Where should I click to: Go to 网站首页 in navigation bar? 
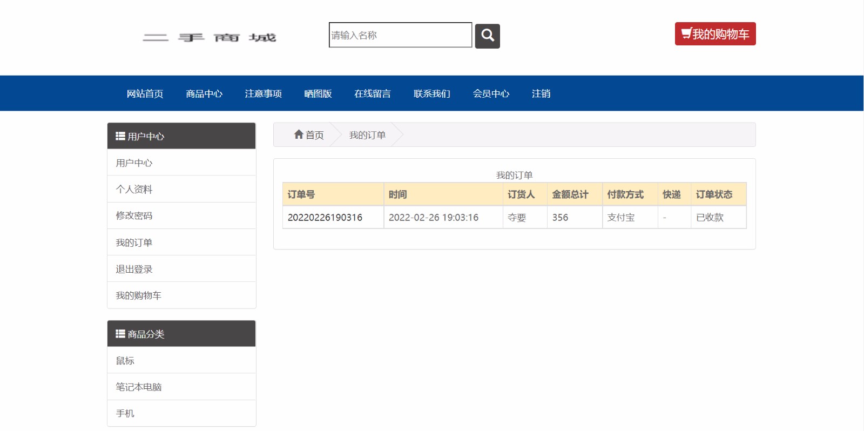(145, 93)
